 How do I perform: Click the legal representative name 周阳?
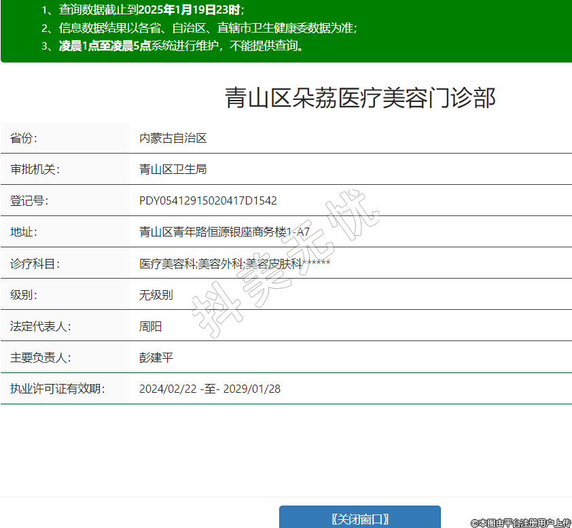pos(150,326)
